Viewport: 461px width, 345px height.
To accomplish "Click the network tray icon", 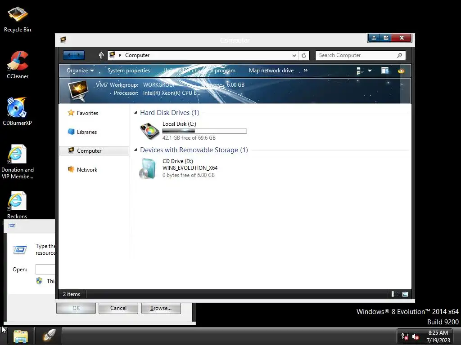I will [x=405, y=337].
